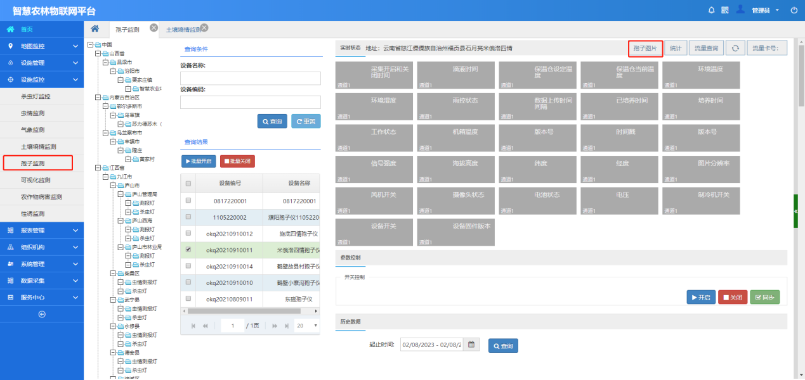Click the refresh icon button beside 流量查询
Screen dimensions: 805x380
tap(735, 48)
